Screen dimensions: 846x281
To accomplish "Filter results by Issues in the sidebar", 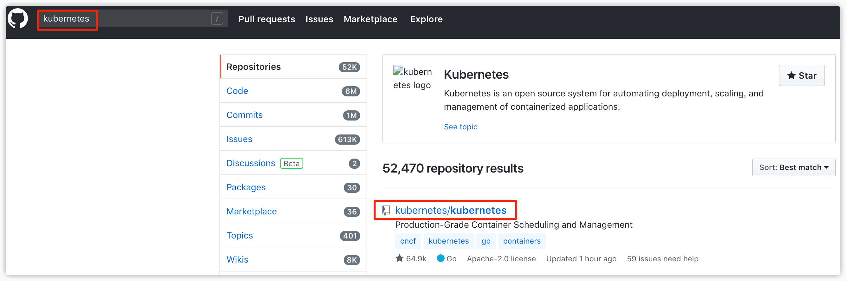I will tap(293, 139).
